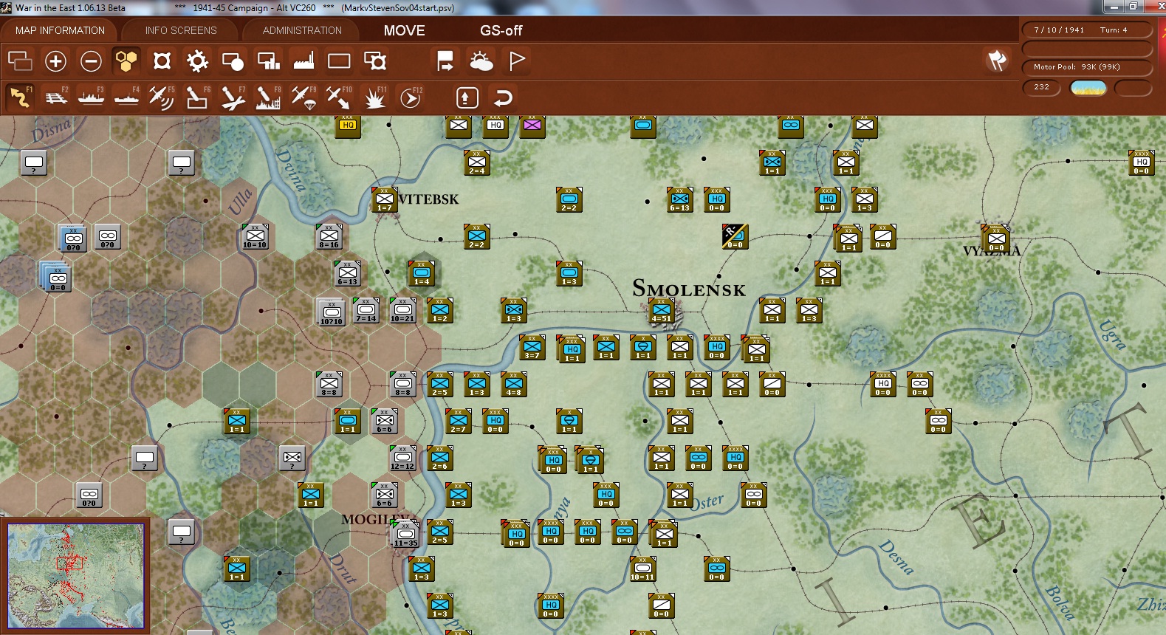The width and height of the screenshot is (1166, 635).
Task: Select the grey 8=16 infantry counter
Action: (329, 237)
